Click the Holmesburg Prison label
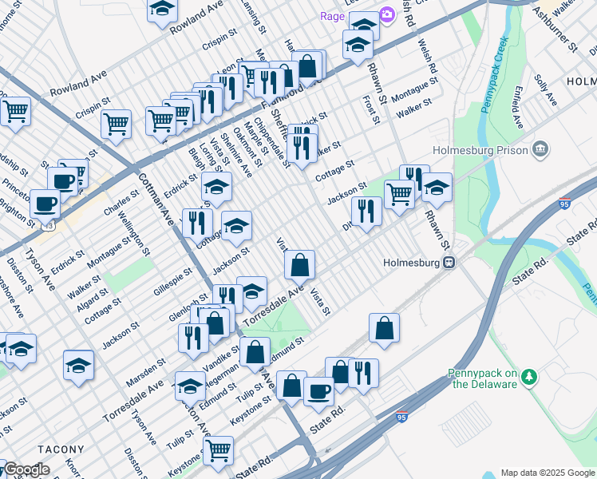 point(480,150)
